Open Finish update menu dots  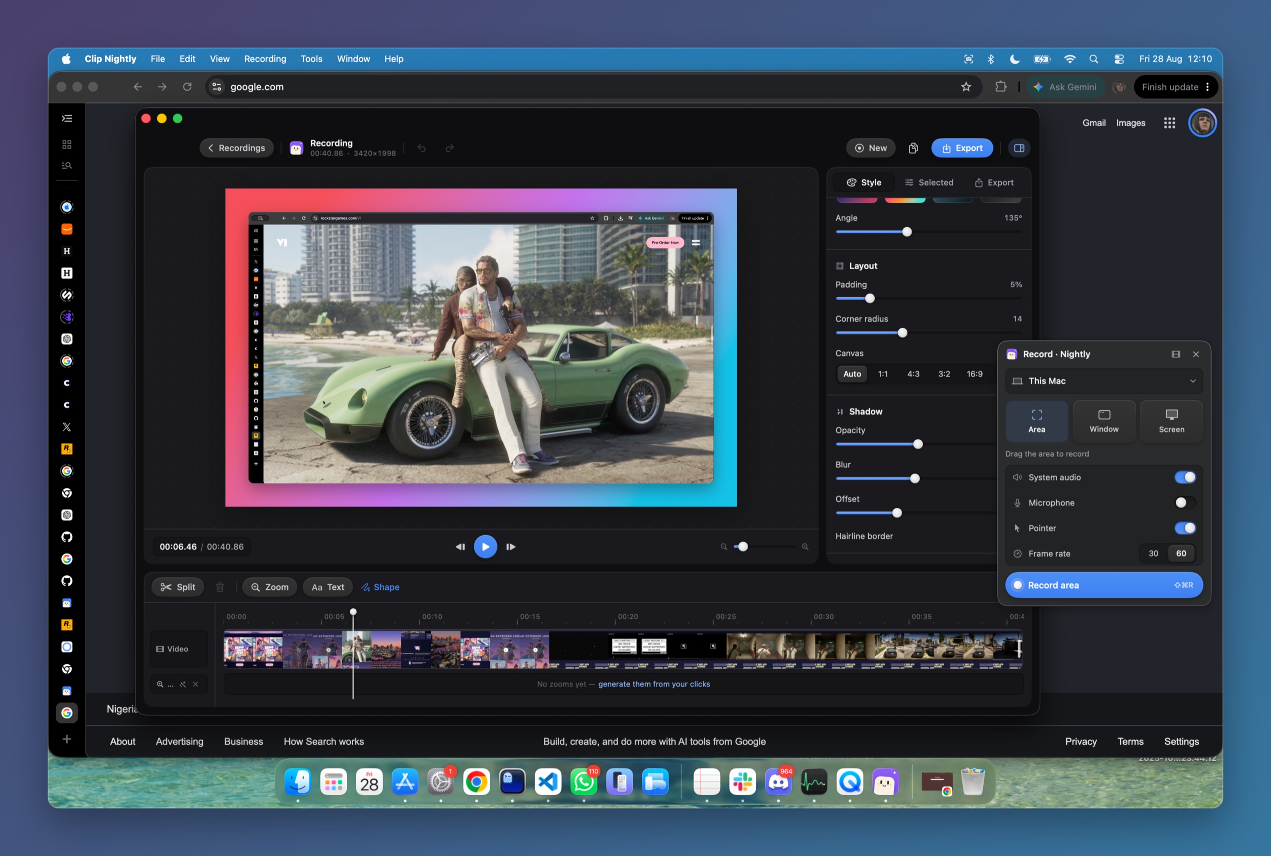pyautogui.click(x=1207, y=87)
